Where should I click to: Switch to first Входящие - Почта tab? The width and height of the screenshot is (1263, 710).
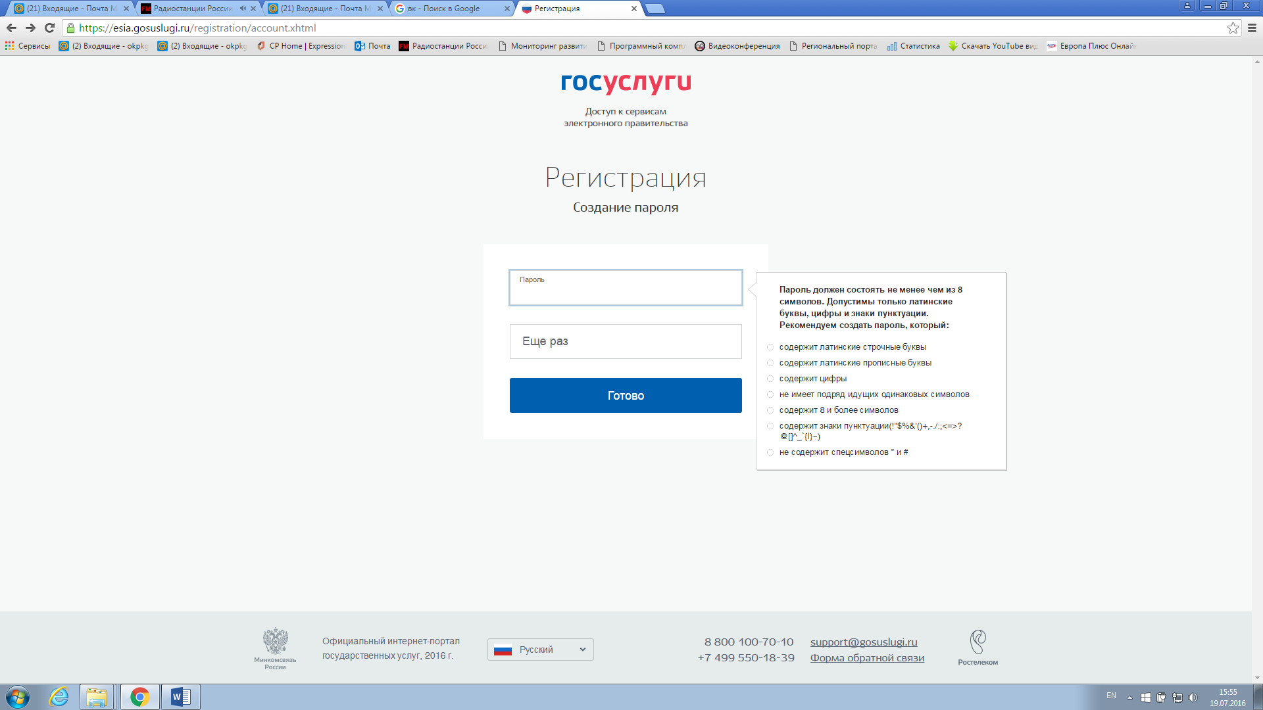(71, 9)
